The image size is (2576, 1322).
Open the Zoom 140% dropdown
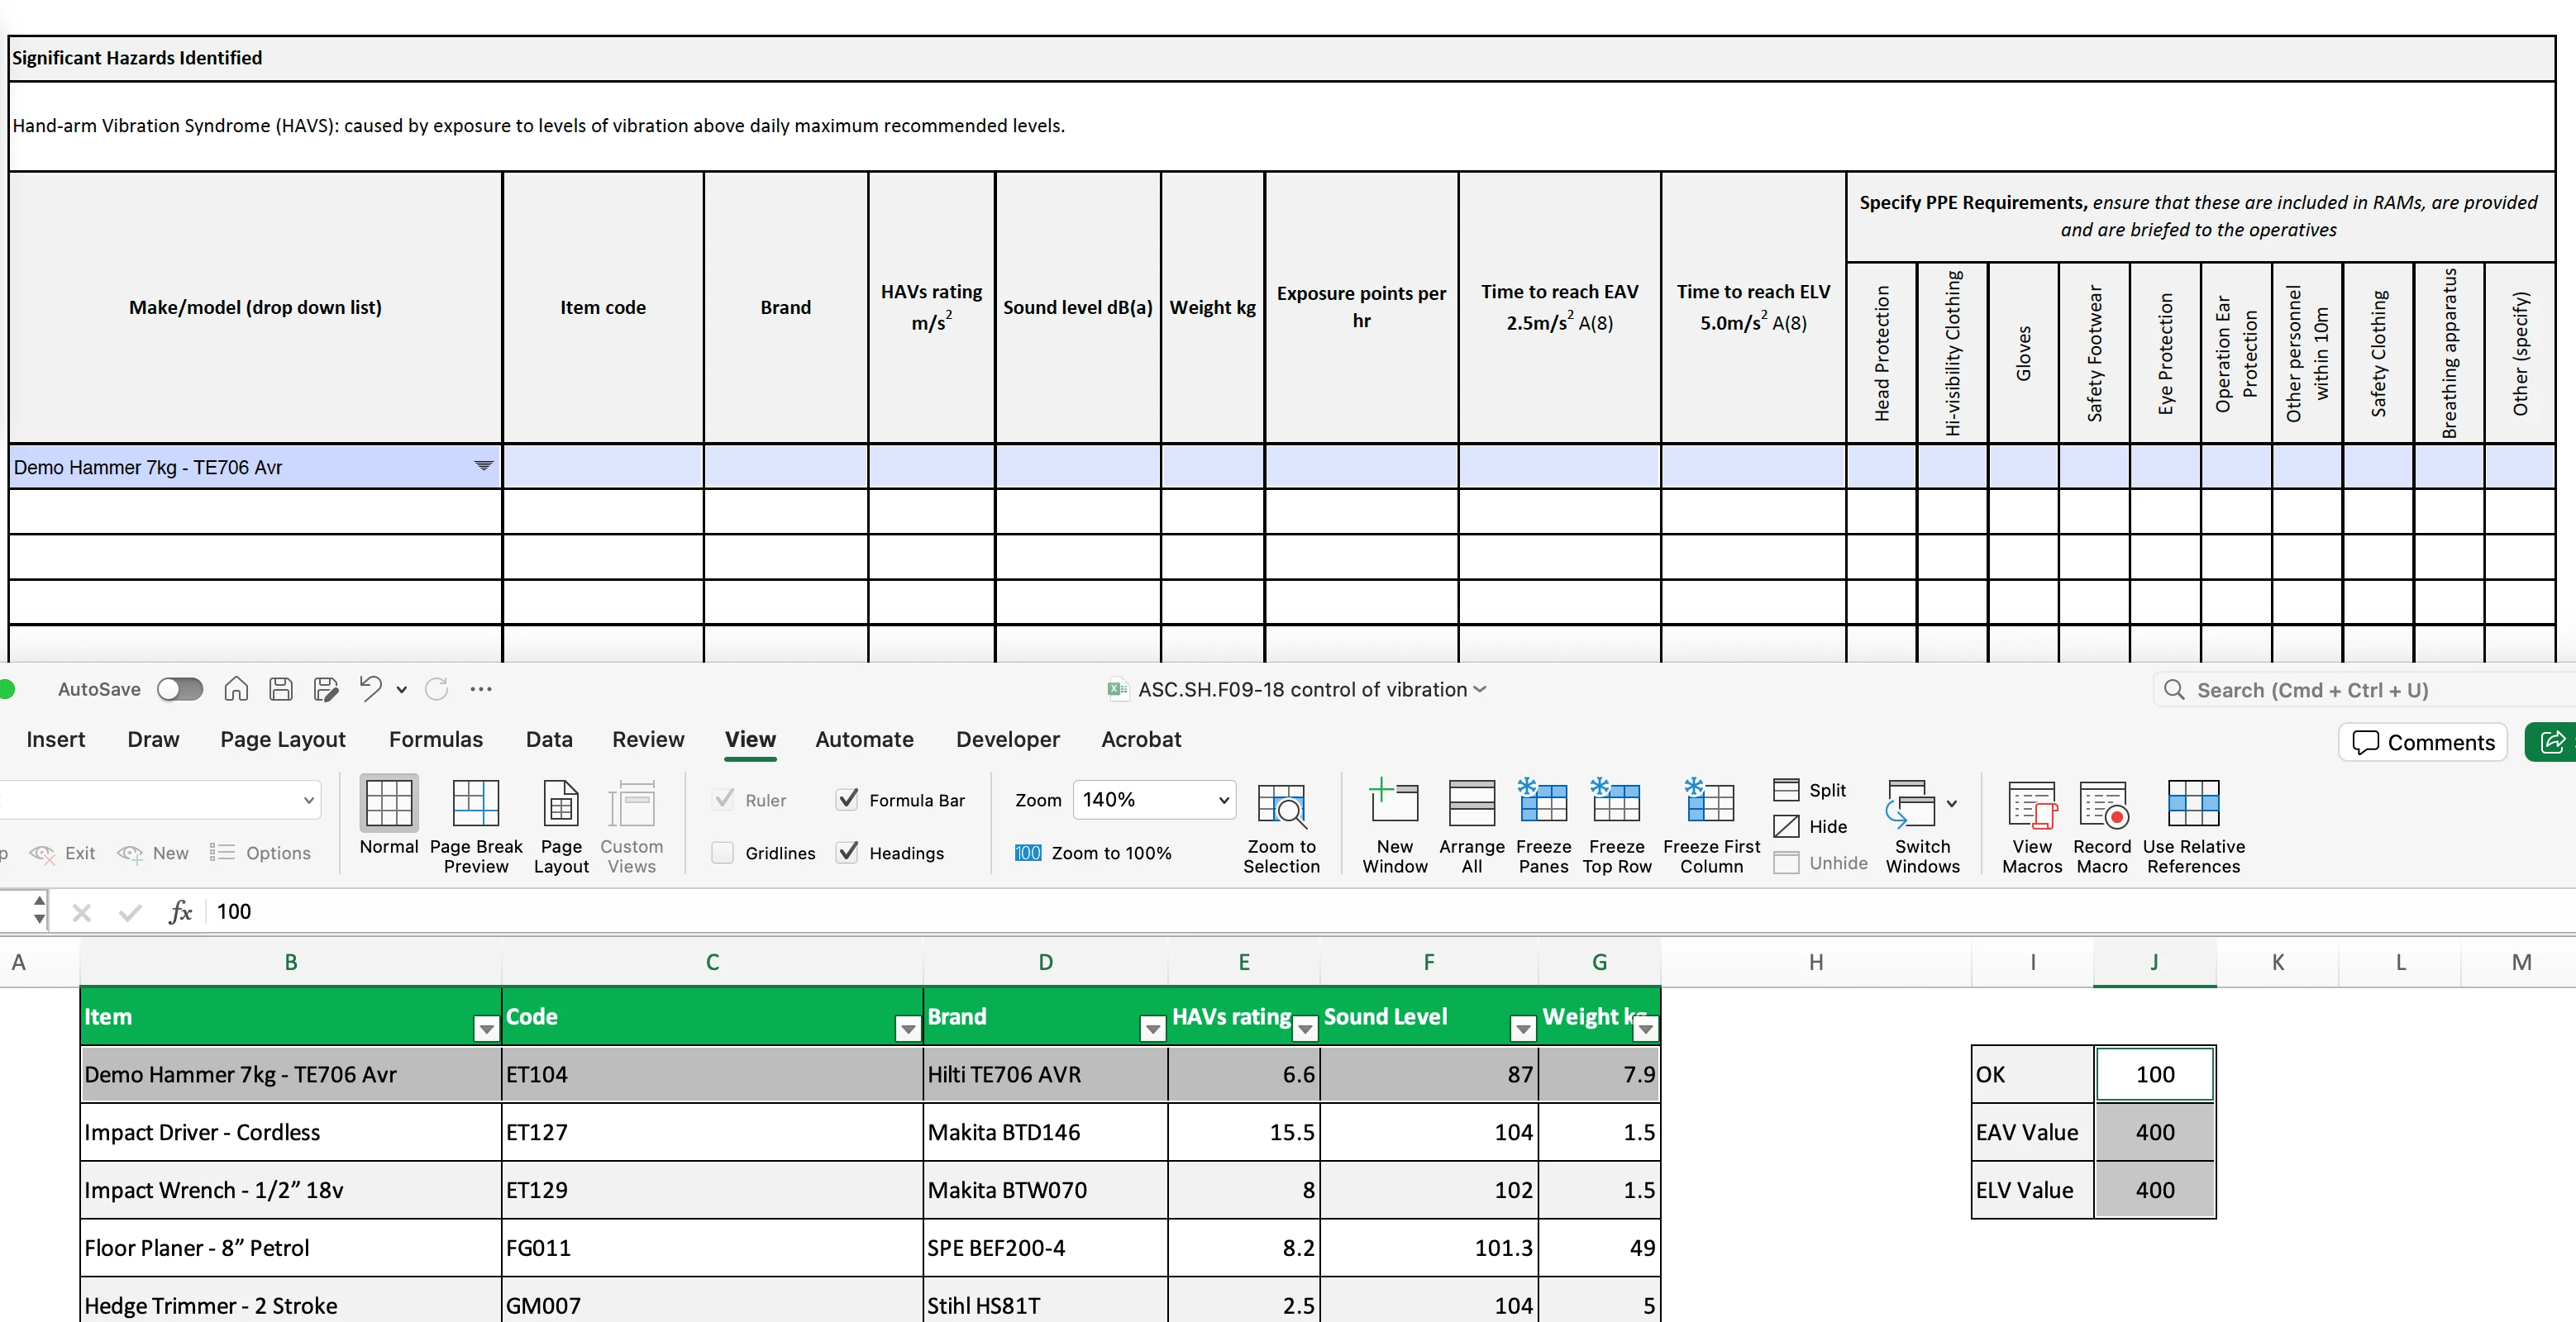pos(1223,799)
